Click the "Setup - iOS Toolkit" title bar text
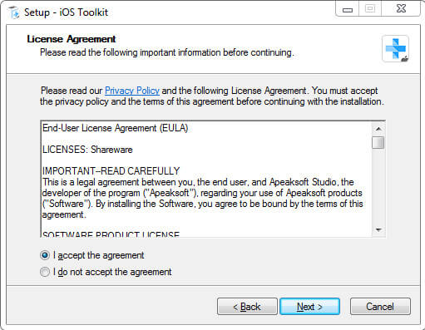The width and height of the screenshot is (425, 330). click(66, 12)
